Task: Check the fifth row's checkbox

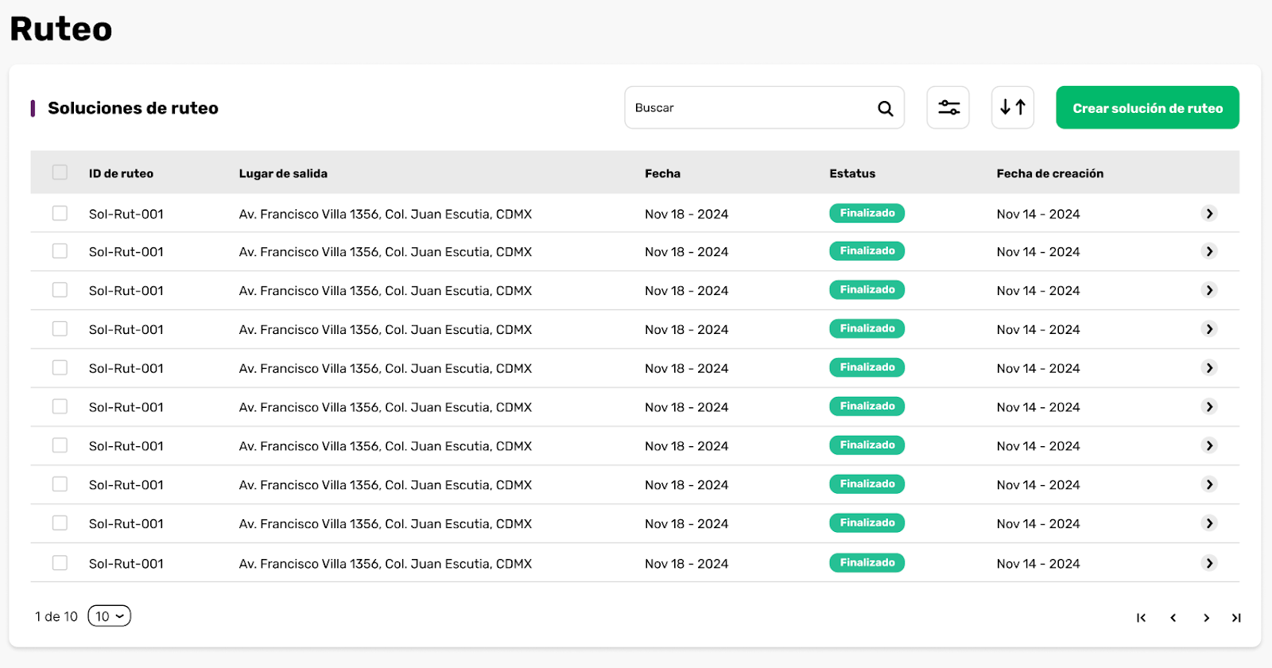Action: (60, 367)
